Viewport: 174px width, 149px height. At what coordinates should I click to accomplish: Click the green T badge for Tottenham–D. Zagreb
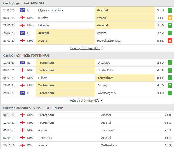tap(170, 63)
